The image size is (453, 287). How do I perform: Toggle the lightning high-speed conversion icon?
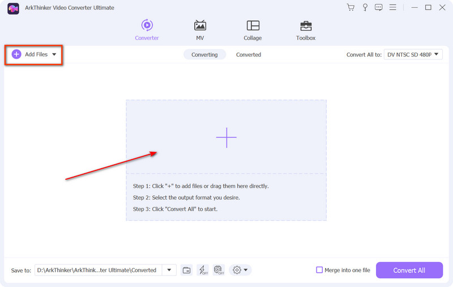[x=203, y=270]
